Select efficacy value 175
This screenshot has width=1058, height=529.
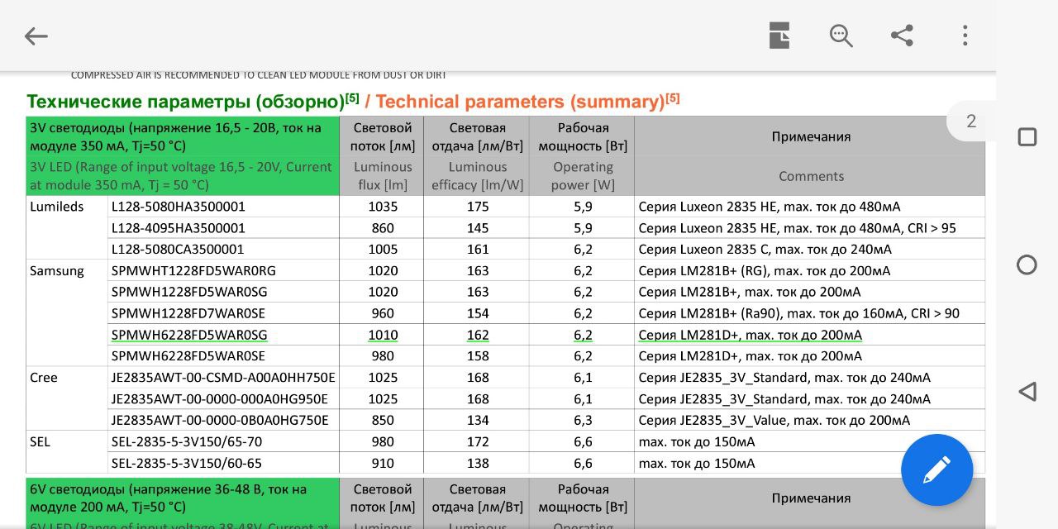[478, 207]
